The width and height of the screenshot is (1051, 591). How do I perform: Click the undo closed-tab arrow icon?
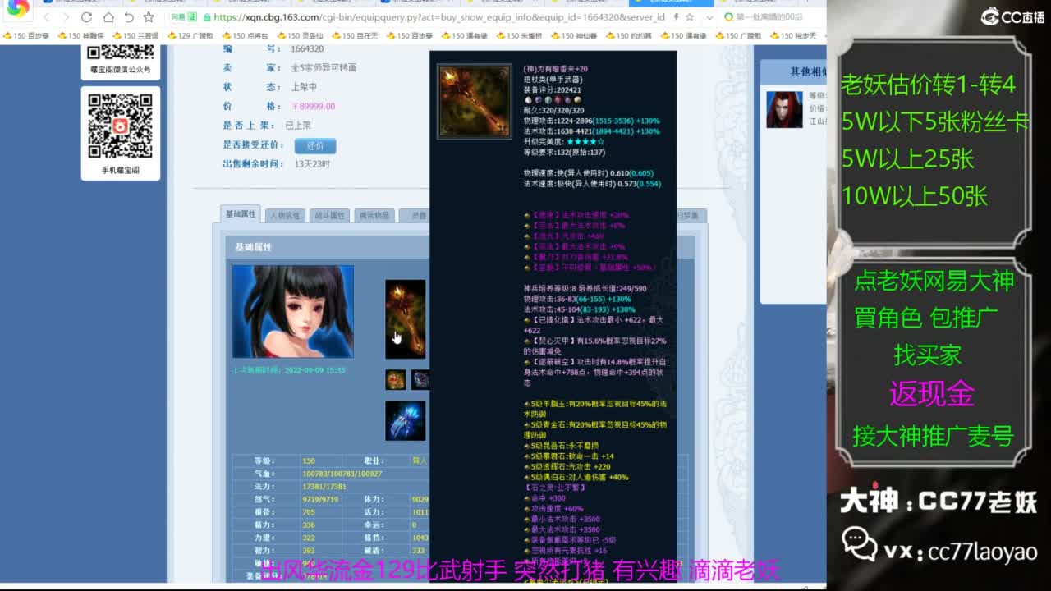[x=129, y=17]
